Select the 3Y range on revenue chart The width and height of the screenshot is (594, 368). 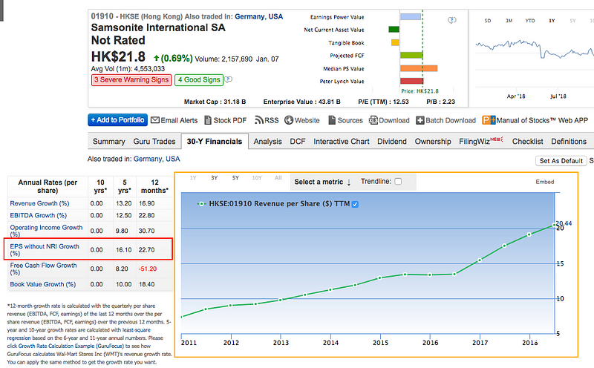click(x=215, y=177)
